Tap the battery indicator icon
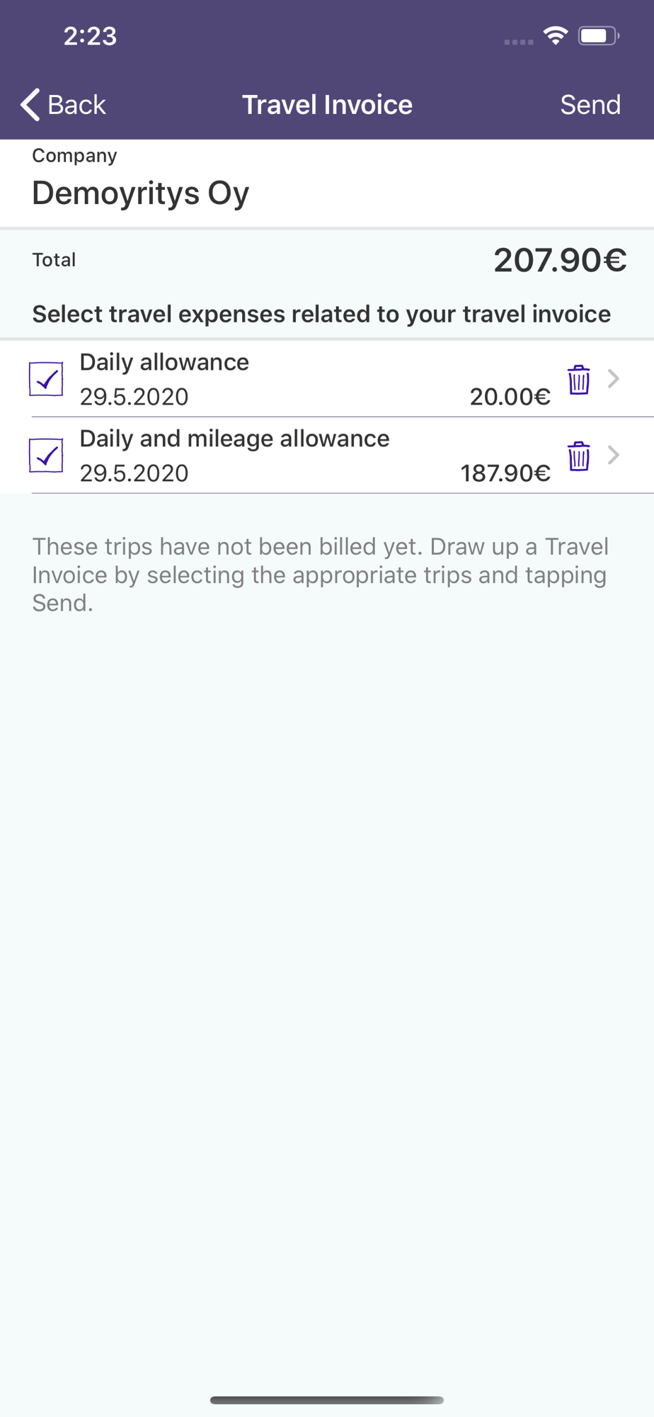 point(599,35)
